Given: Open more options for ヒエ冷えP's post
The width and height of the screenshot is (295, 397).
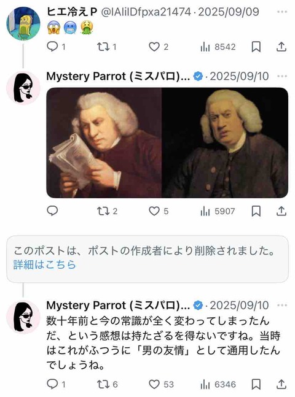Looking at the screenshot, I should click(282, 12).
